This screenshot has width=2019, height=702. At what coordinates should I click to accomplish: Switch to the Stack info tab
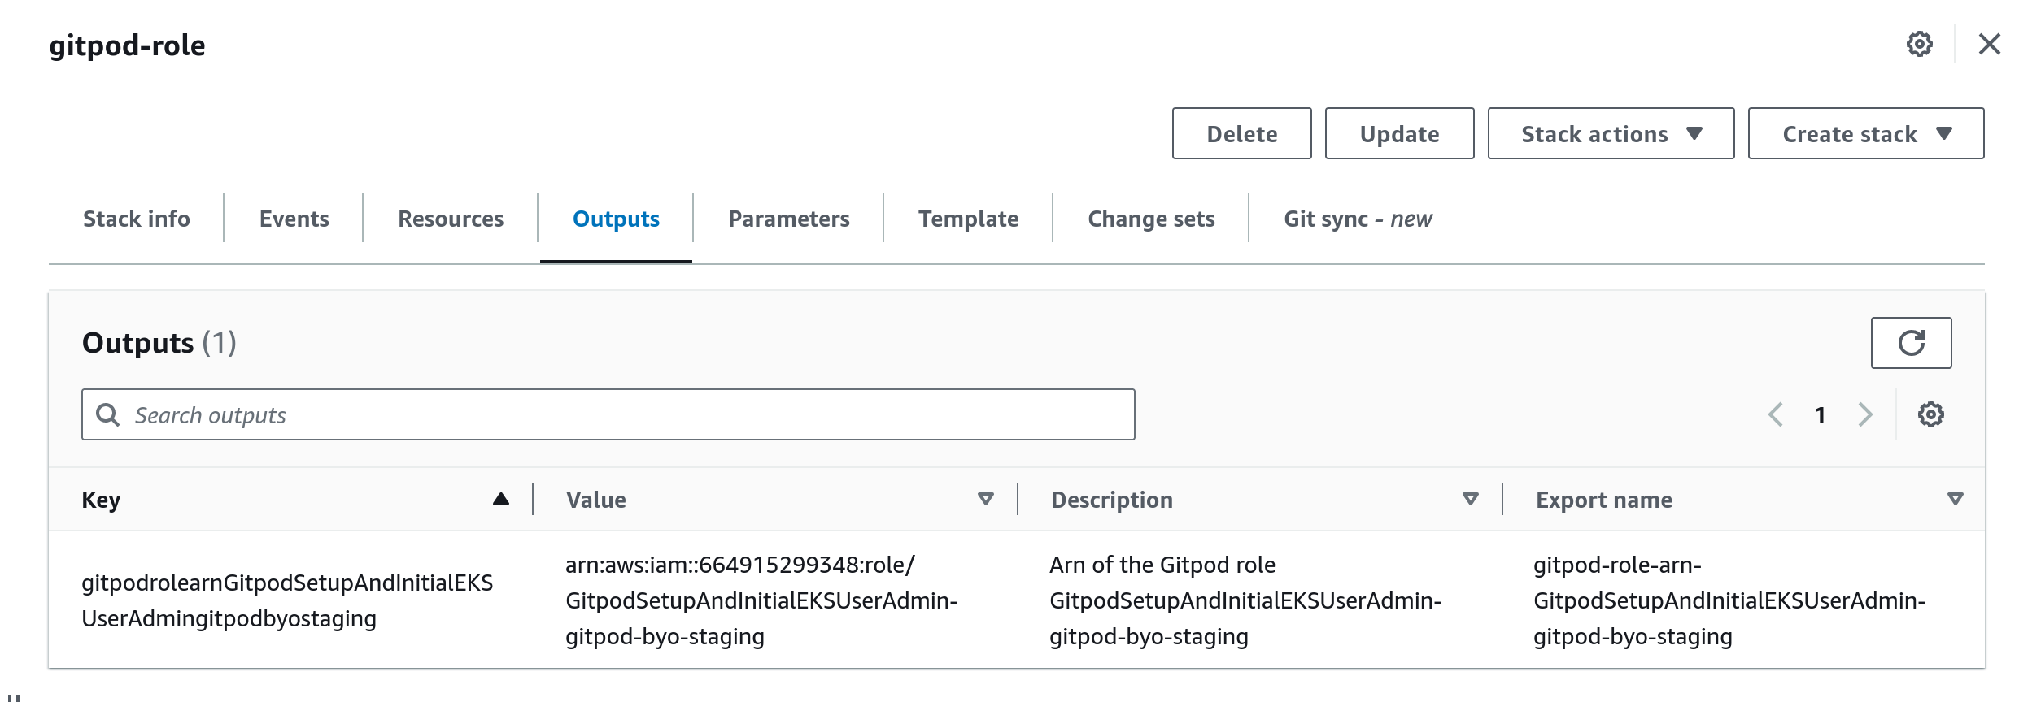click(137, 219)
